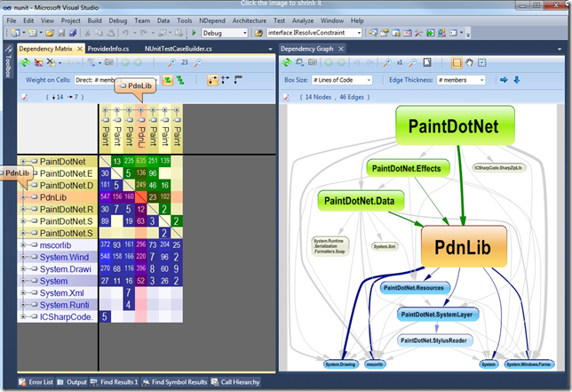Screen dimensions: 572x392
Task: Toggle the second row-column arrows button
Action: (x=225, y=80)
